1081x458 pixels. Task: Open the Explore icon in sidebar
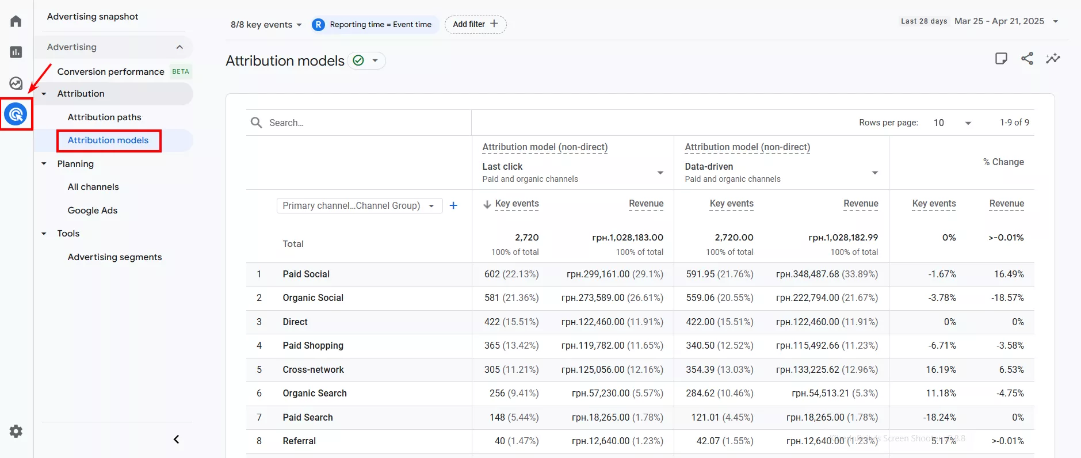16,83
